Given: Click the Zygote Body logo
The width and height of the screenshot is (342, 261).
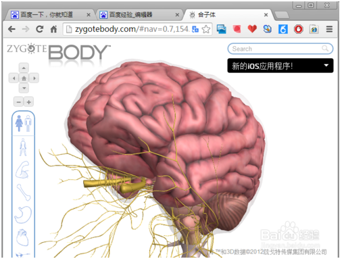Looking at the screenshot, I should point(59,51).
